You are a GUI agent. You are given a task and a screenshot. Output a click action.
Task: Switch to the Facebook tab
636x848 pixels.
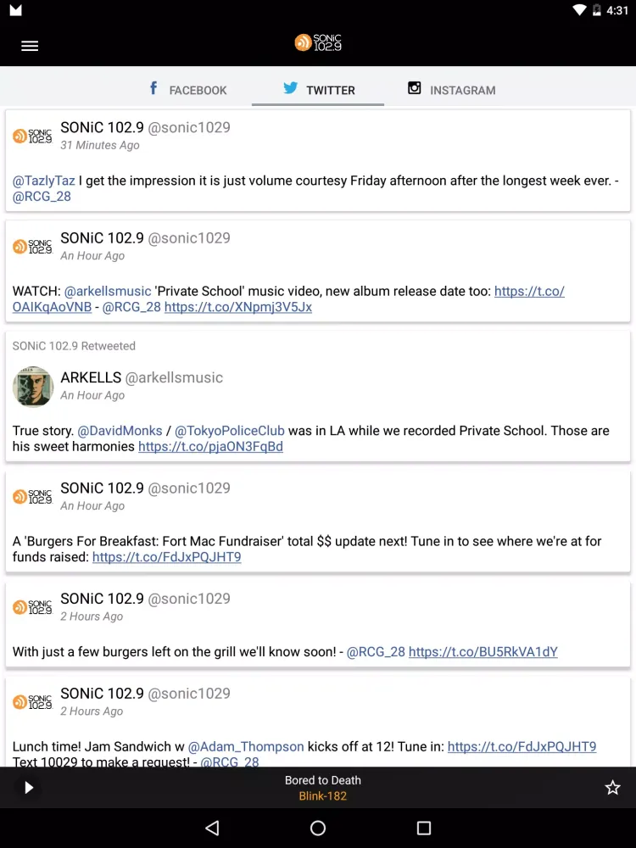tap(187, 90)
